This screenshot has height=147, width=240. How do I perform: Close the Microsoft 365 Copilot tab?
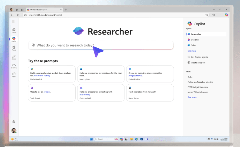[61, 10]
